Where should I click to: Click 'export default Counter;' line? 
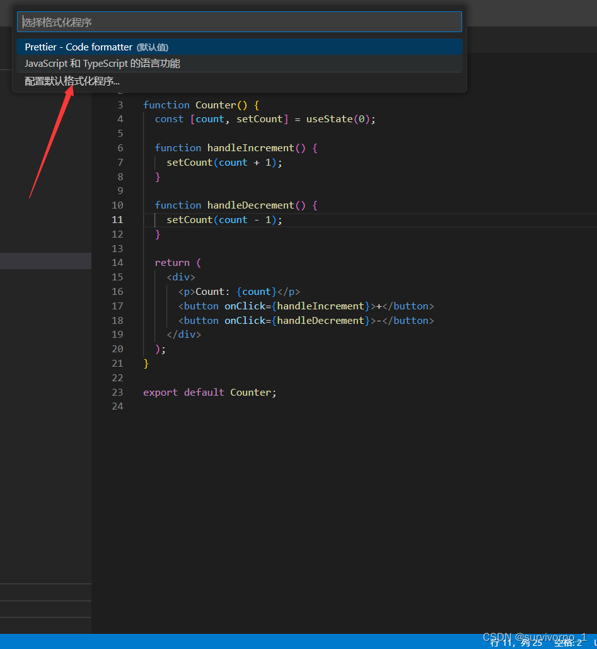209,392
